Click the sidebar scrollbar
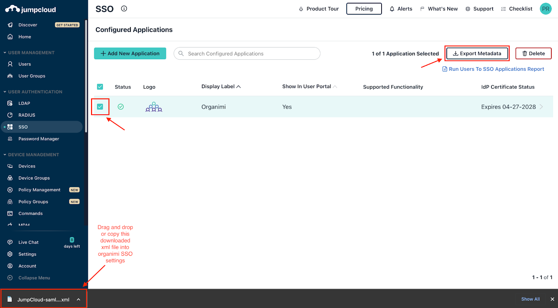558x308 pixels. [x=86, y=77]
